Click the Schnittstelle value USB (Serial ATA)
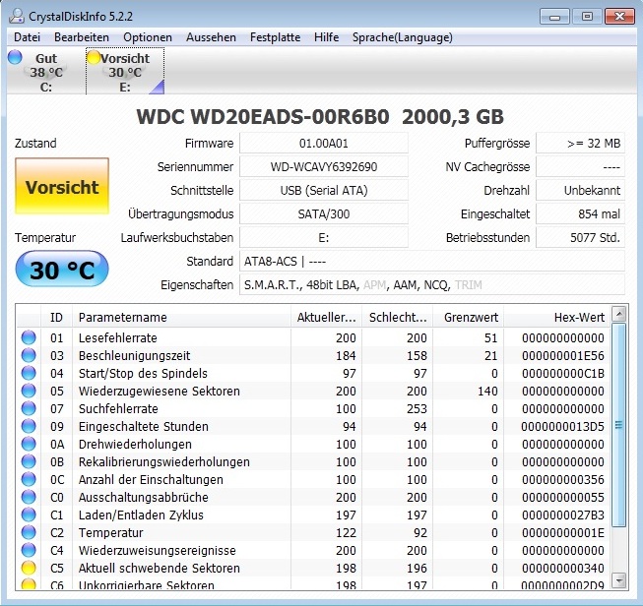Image resolution: width=643 pixels, height=606 pixels. (x=324, y=191)
